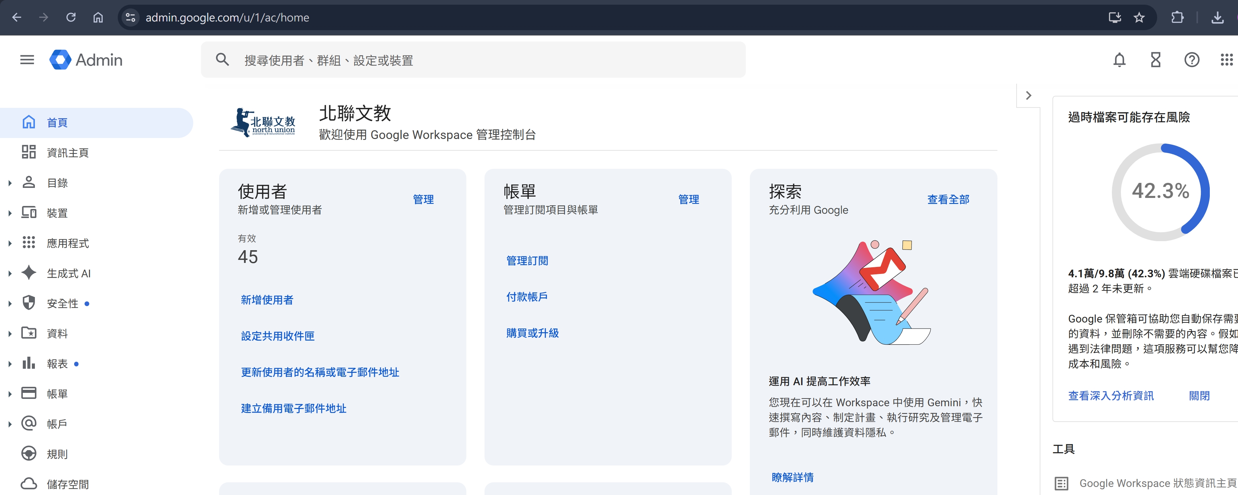Screen dimensions: 1238x495
Task: Expand the 裝置 sidebar section
Action: coord(10,213)
